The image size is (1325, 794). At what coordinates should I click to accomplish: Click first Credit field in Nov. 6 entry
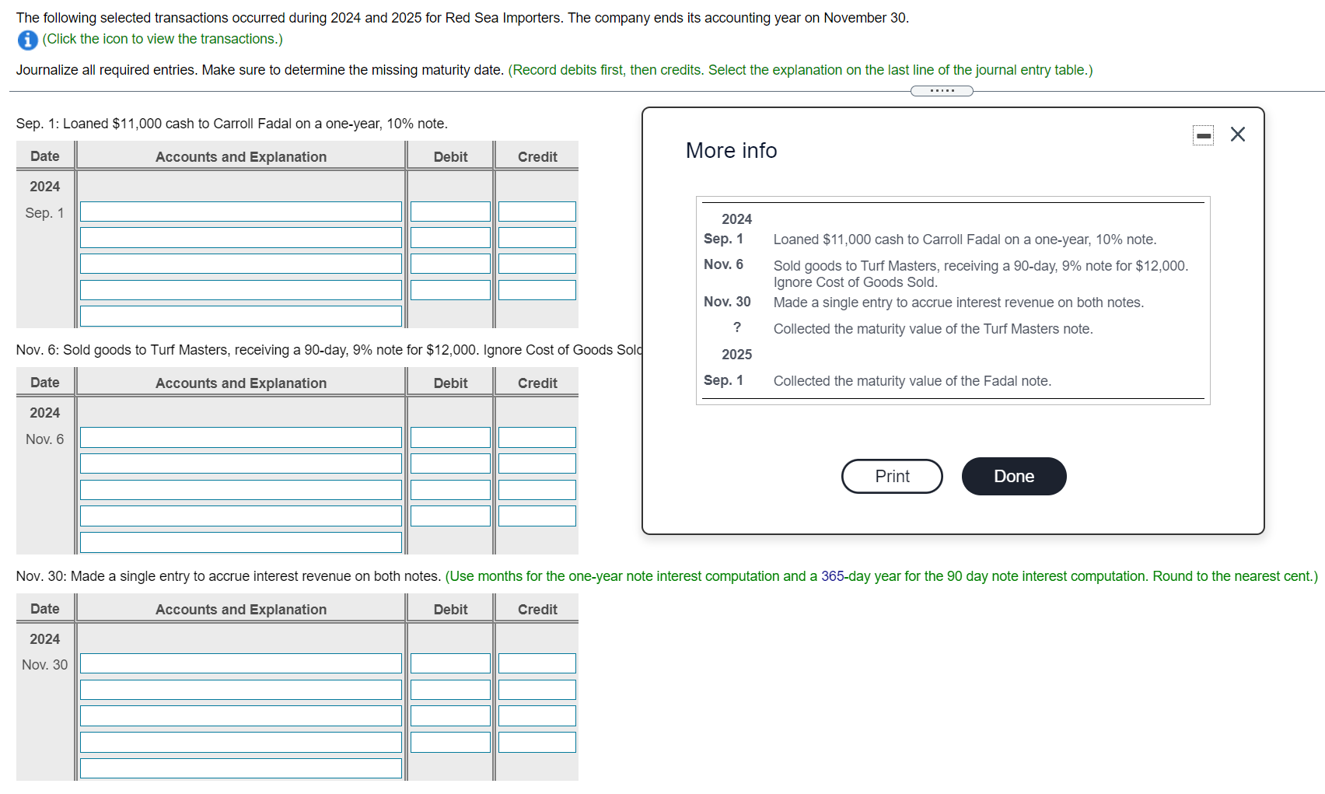pos(537,437)
